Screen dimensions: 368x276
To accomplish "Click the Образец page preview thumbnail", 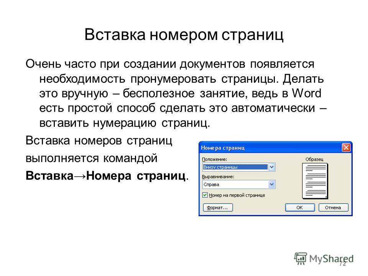I will (315, 181).
